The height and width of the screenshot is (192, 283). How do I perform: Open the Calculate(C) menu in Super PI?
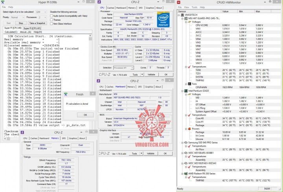coord(11,32)
